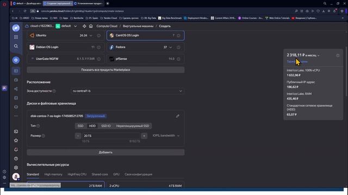Expand the monthly price period dropdown
This screenshot has height=195, width=348.
coord(312,55)
